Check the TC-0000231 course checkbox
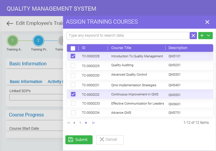 pyautogui.click(x=73, y=85)
